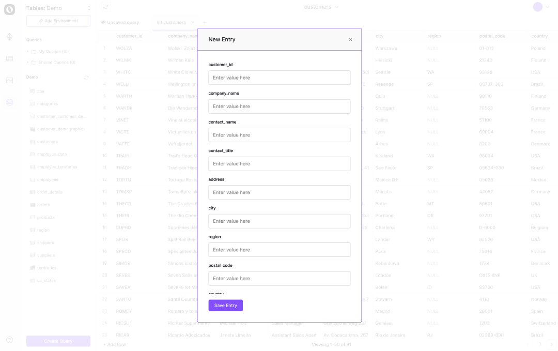Image resolution: width=558 pixels, height=351 pixels.
Task: Click the app logo icon
Action: tap(9, 9)
